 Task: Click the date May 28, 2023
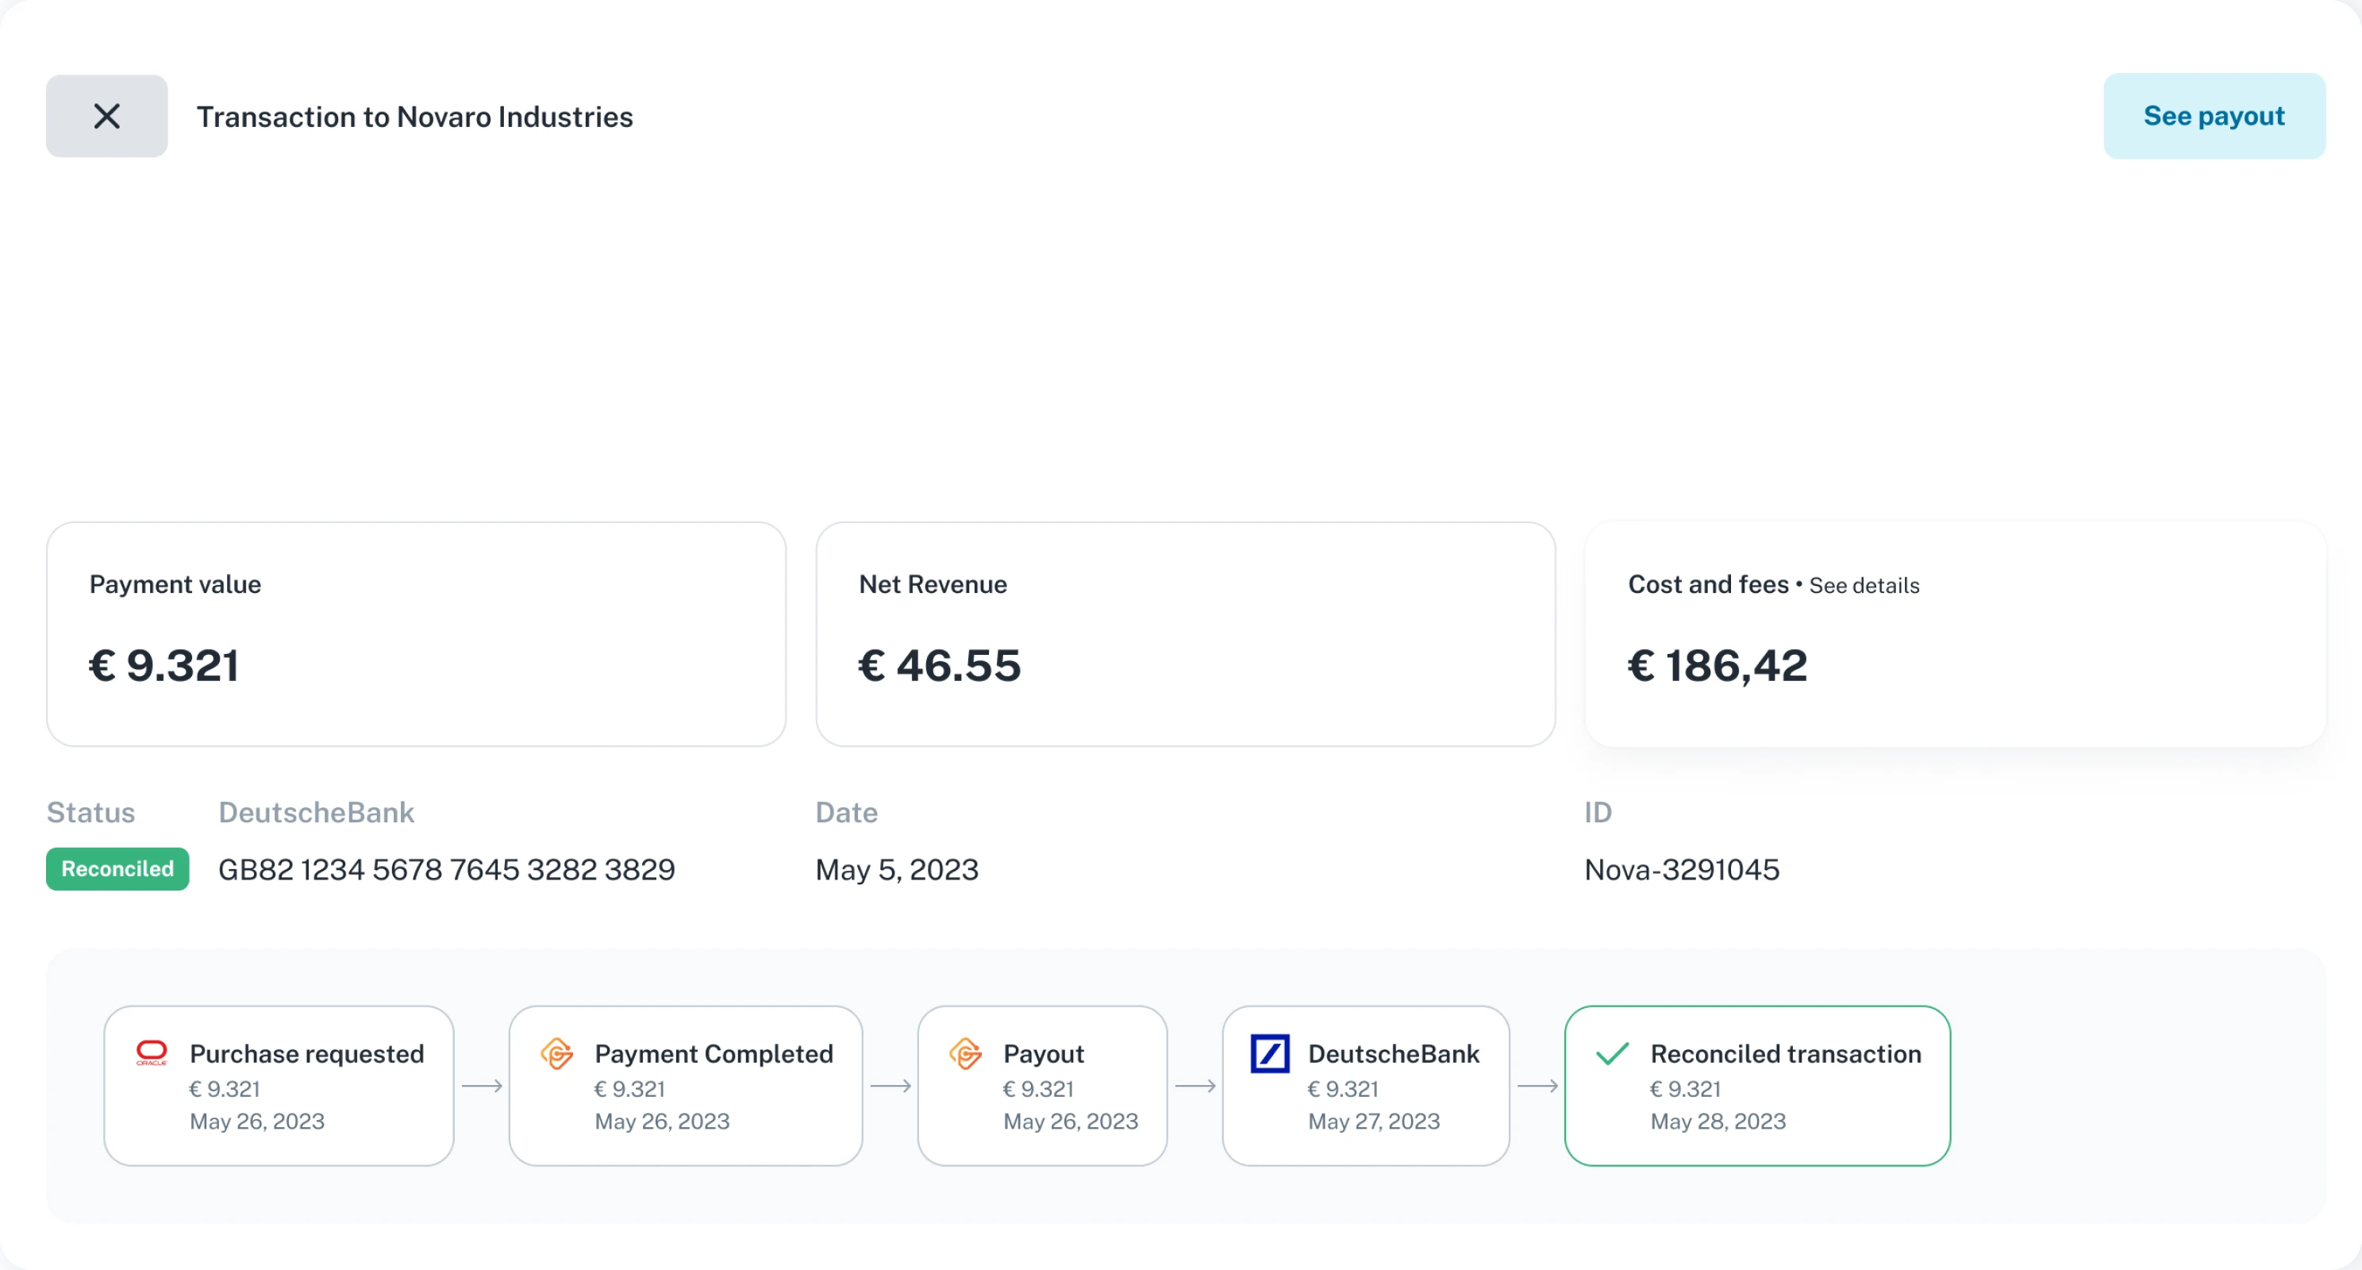pos(1718,1122)
